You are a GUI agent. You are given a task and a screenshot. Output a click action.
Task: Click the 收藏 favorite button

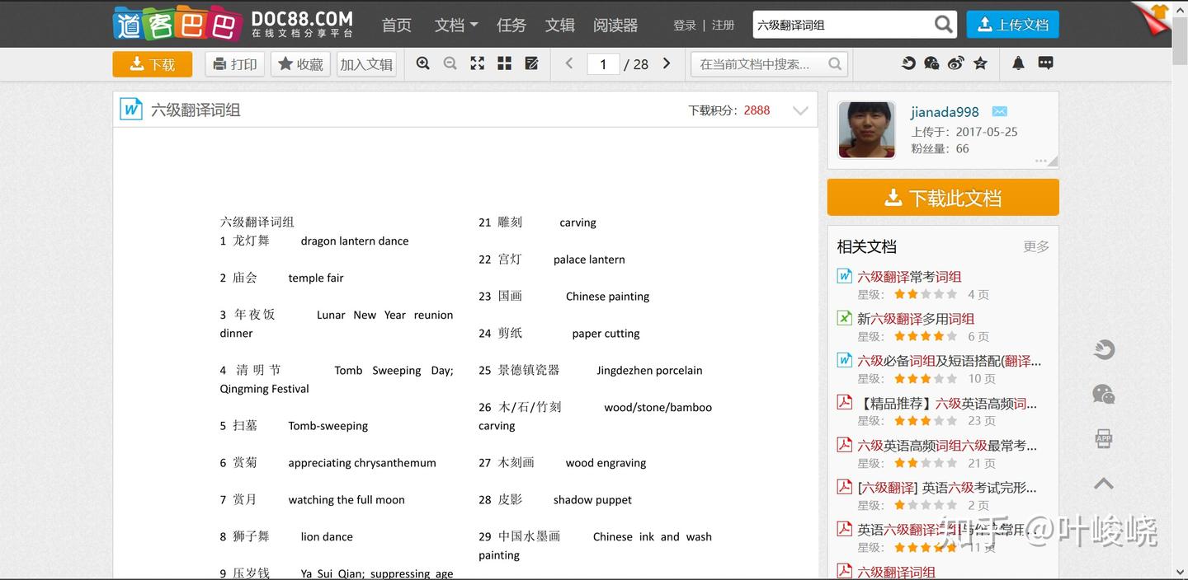tap(300, 63)
